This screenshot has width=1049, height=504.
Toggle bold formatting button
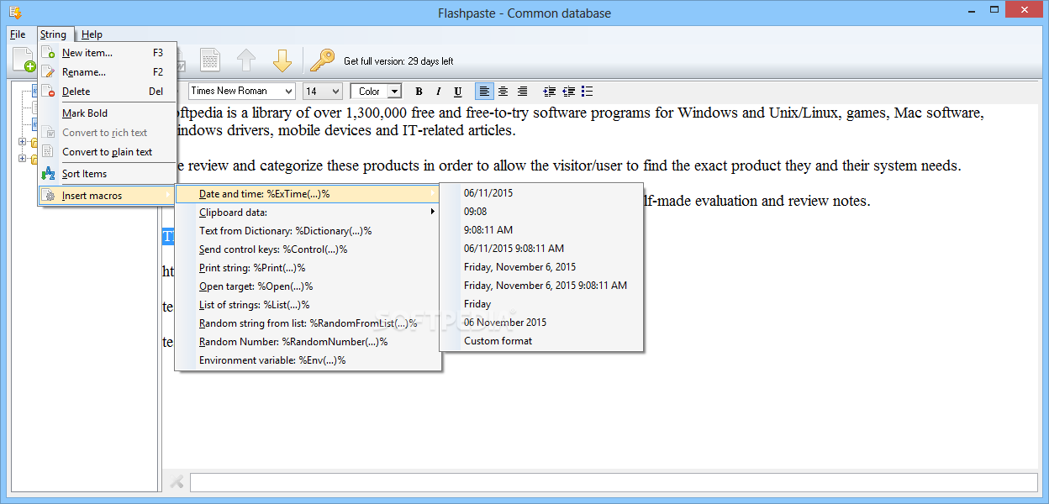pyautogui.click(x=419, y=92)
